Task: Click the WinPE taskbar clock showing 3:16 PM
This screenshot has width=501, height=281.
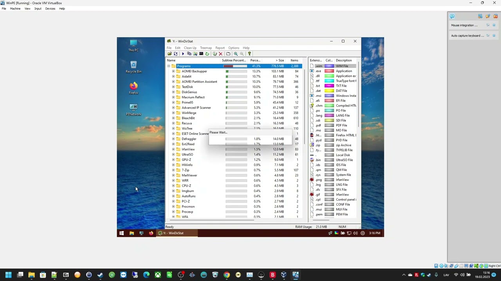Action: (x=375, y=233)
